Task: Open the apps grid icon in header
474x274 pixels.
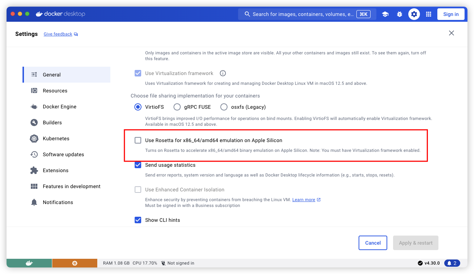Action: [429, 14]
